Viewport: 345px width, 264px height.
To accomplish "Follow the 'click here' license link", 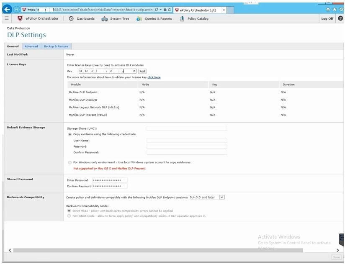I will (154, 77).
